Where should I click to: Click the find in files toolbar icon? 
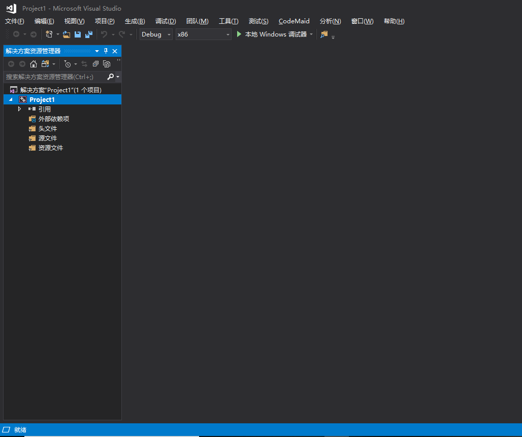click(x=324, y=34)
